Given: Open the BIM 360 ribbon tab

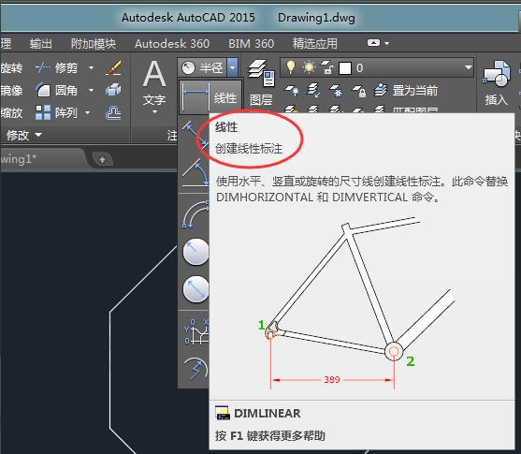Looking at the screenshot, I should click(x=252, y=44).
